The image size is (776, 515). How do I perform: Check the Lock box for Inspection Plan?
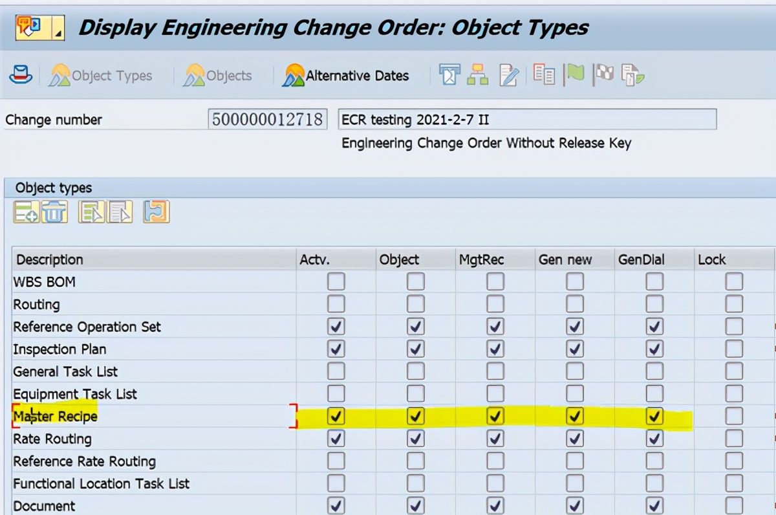coord(734,349)
